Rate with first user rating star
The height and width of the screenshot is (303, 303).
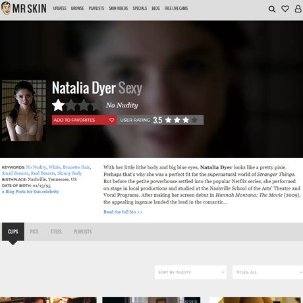(x=169, y=120)
